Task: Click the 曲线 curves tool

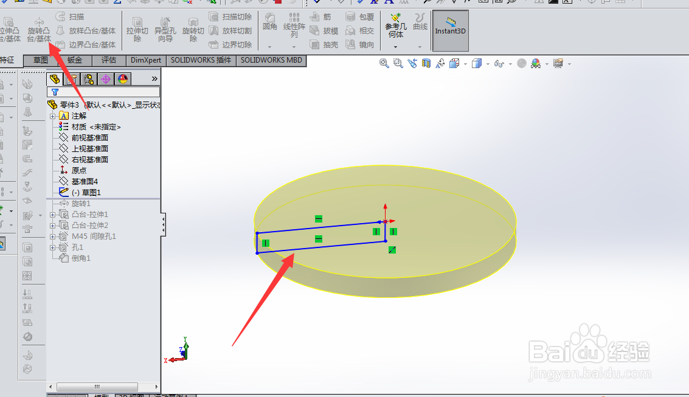Action: (x=420, y=22)
